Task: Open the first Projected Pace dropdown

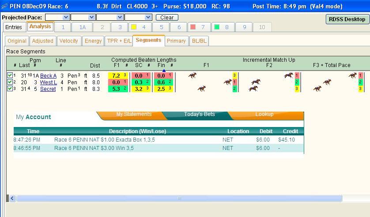Action: [66, 17]
